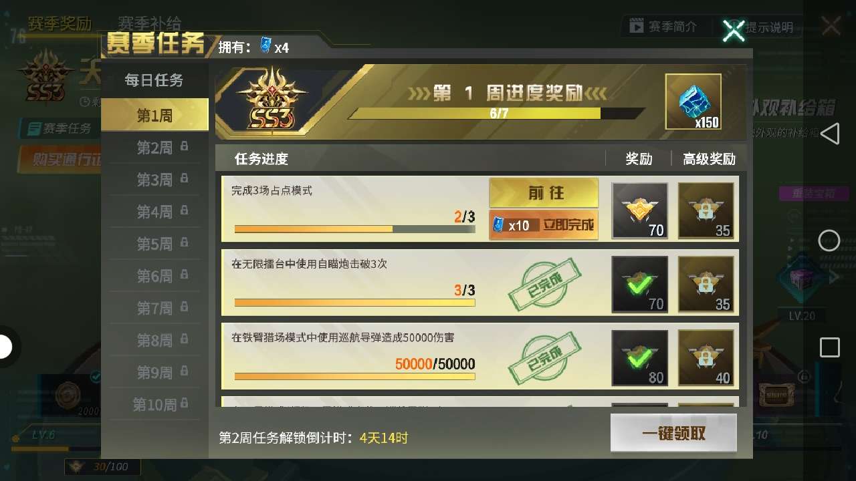Click the locked premium 35 reward for 自瞄炮 task
This screenshot has height=481, width=856.
(706, 284)
